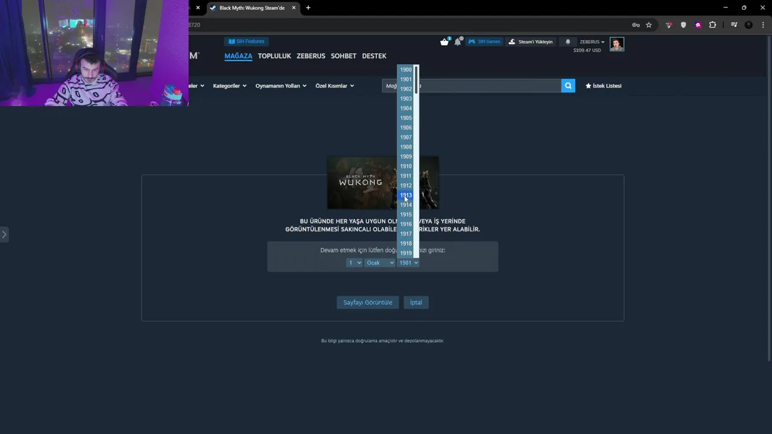Select year 1909 in list
This screenshot has height=434, width=772.
406,157
